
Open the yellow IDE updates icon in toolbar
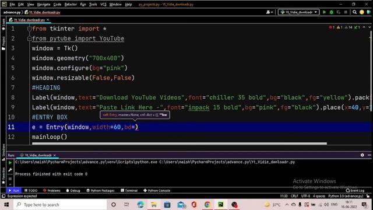tap(361, 12)
